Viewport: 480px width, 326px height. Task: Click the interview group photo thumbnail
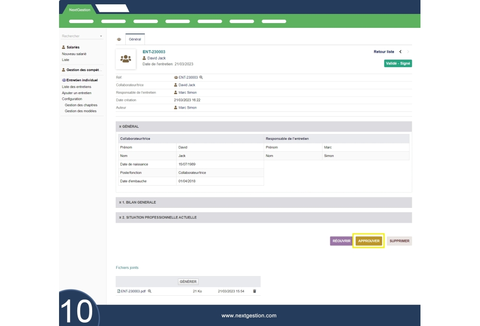[126, 59]
